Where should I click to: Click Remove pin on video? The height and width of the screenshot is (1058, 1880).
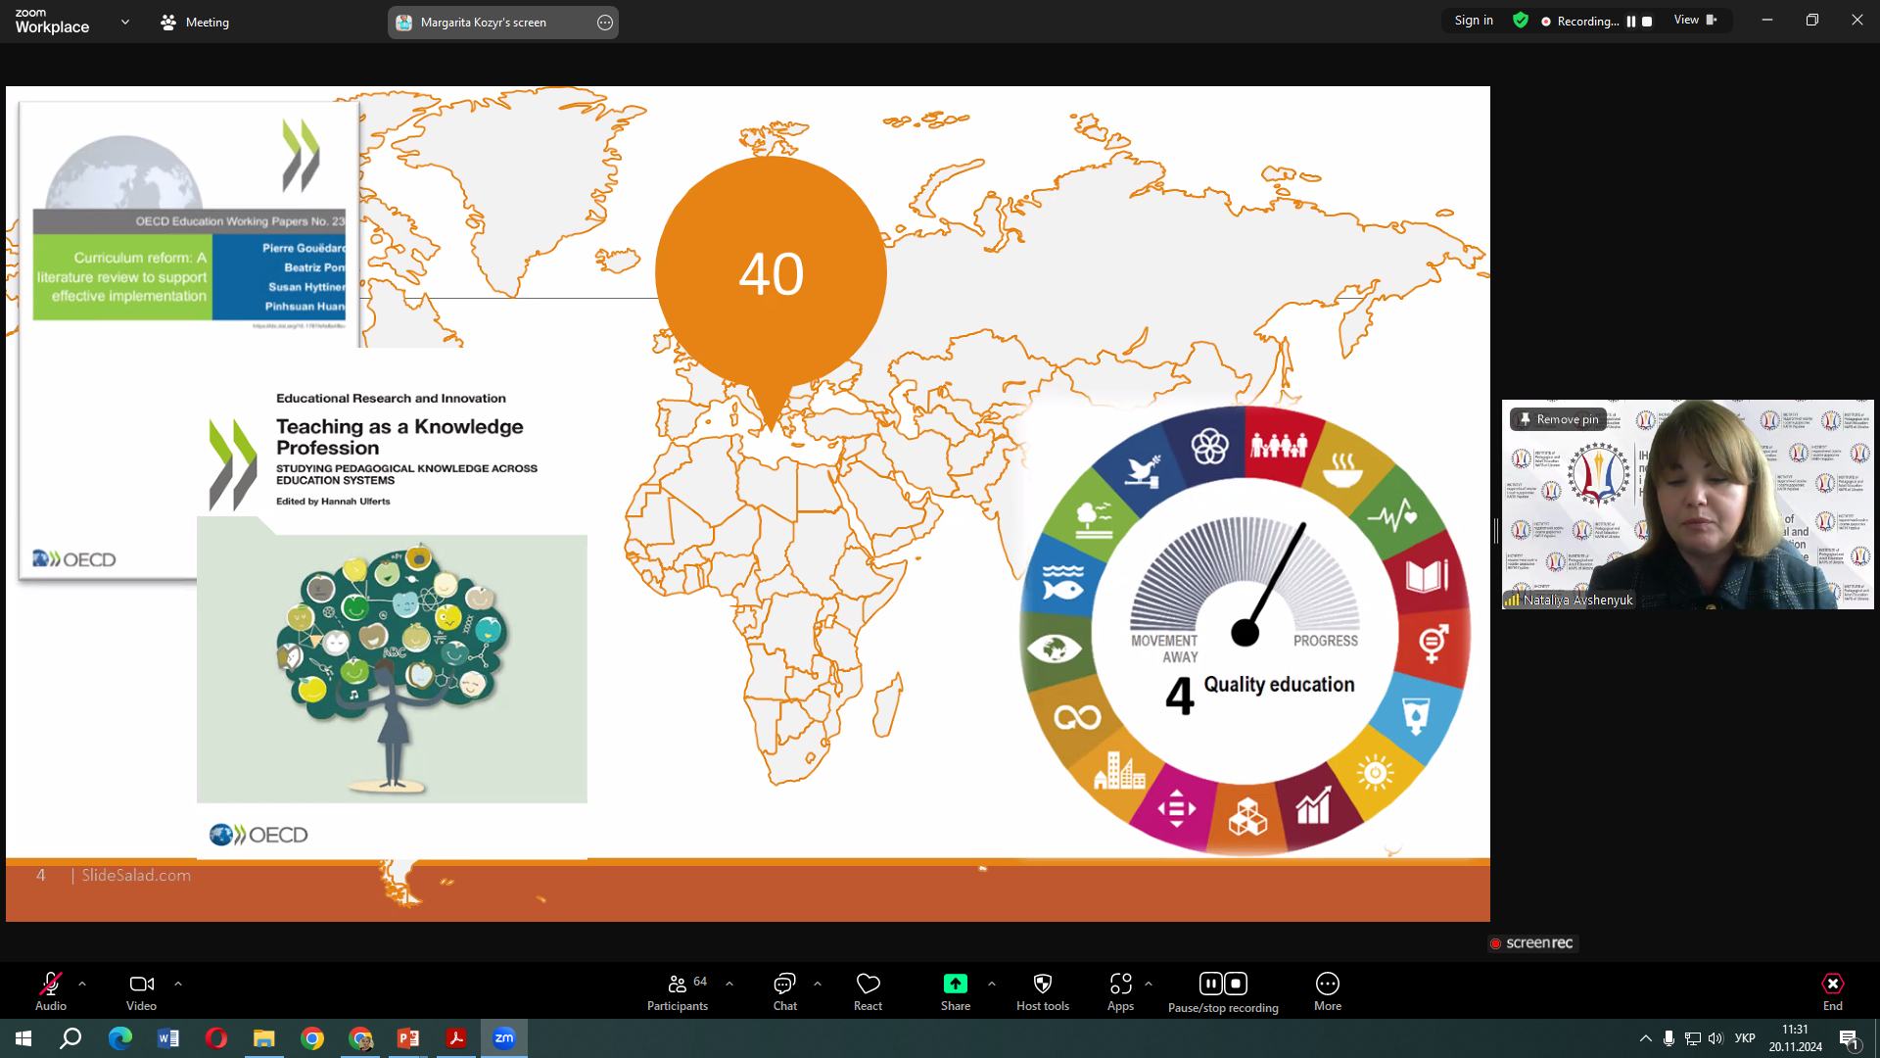(x=1558, y=419)
